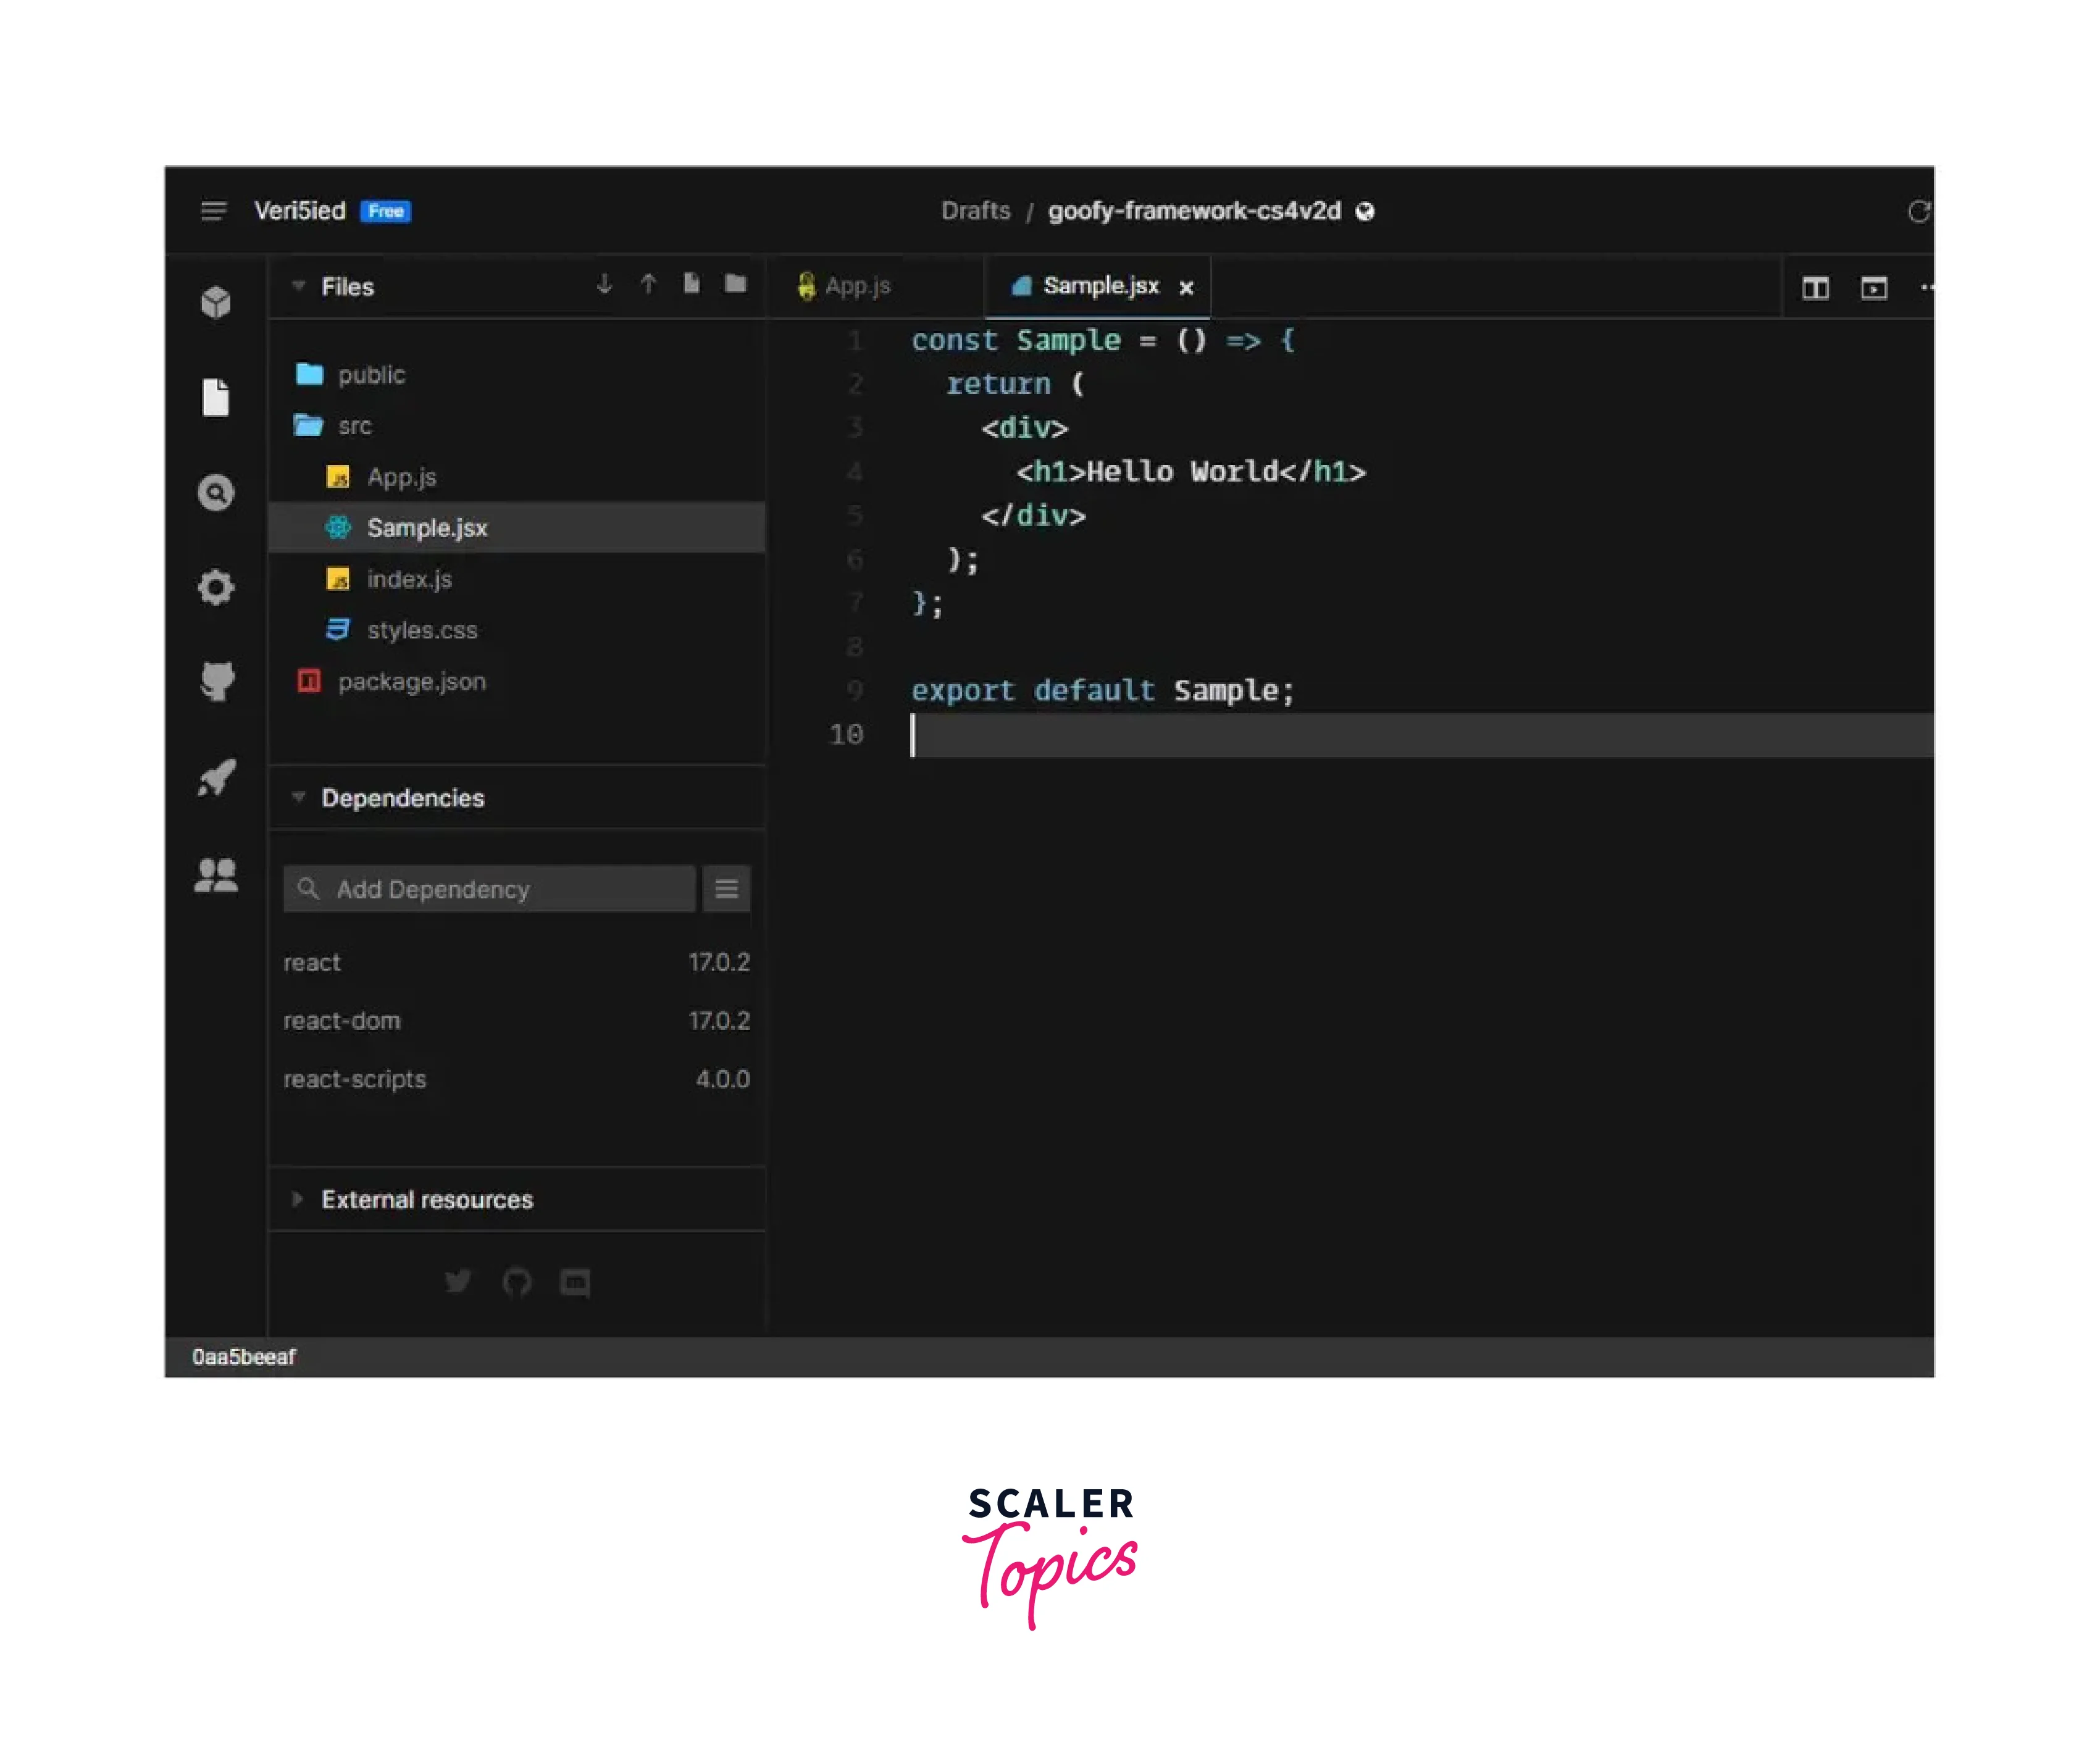
Task: Click the Drafts breadcrumb link
Action: 975,211
